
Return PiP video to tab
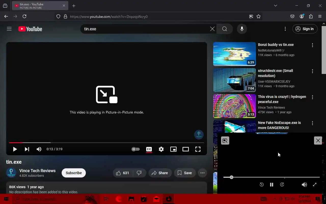click(x=225, y=141)
